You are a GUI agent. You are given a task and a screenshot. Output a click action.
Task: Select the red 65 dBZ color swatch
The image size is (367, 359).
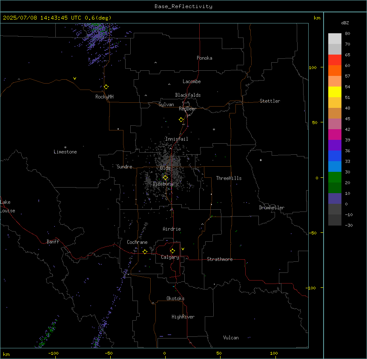[335, 60]
